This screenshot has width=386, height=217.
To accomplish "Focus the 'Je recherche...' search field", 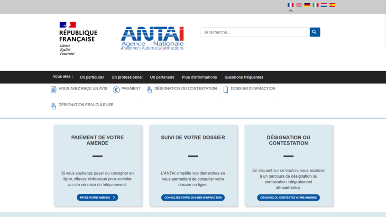I will pos(255,32).
